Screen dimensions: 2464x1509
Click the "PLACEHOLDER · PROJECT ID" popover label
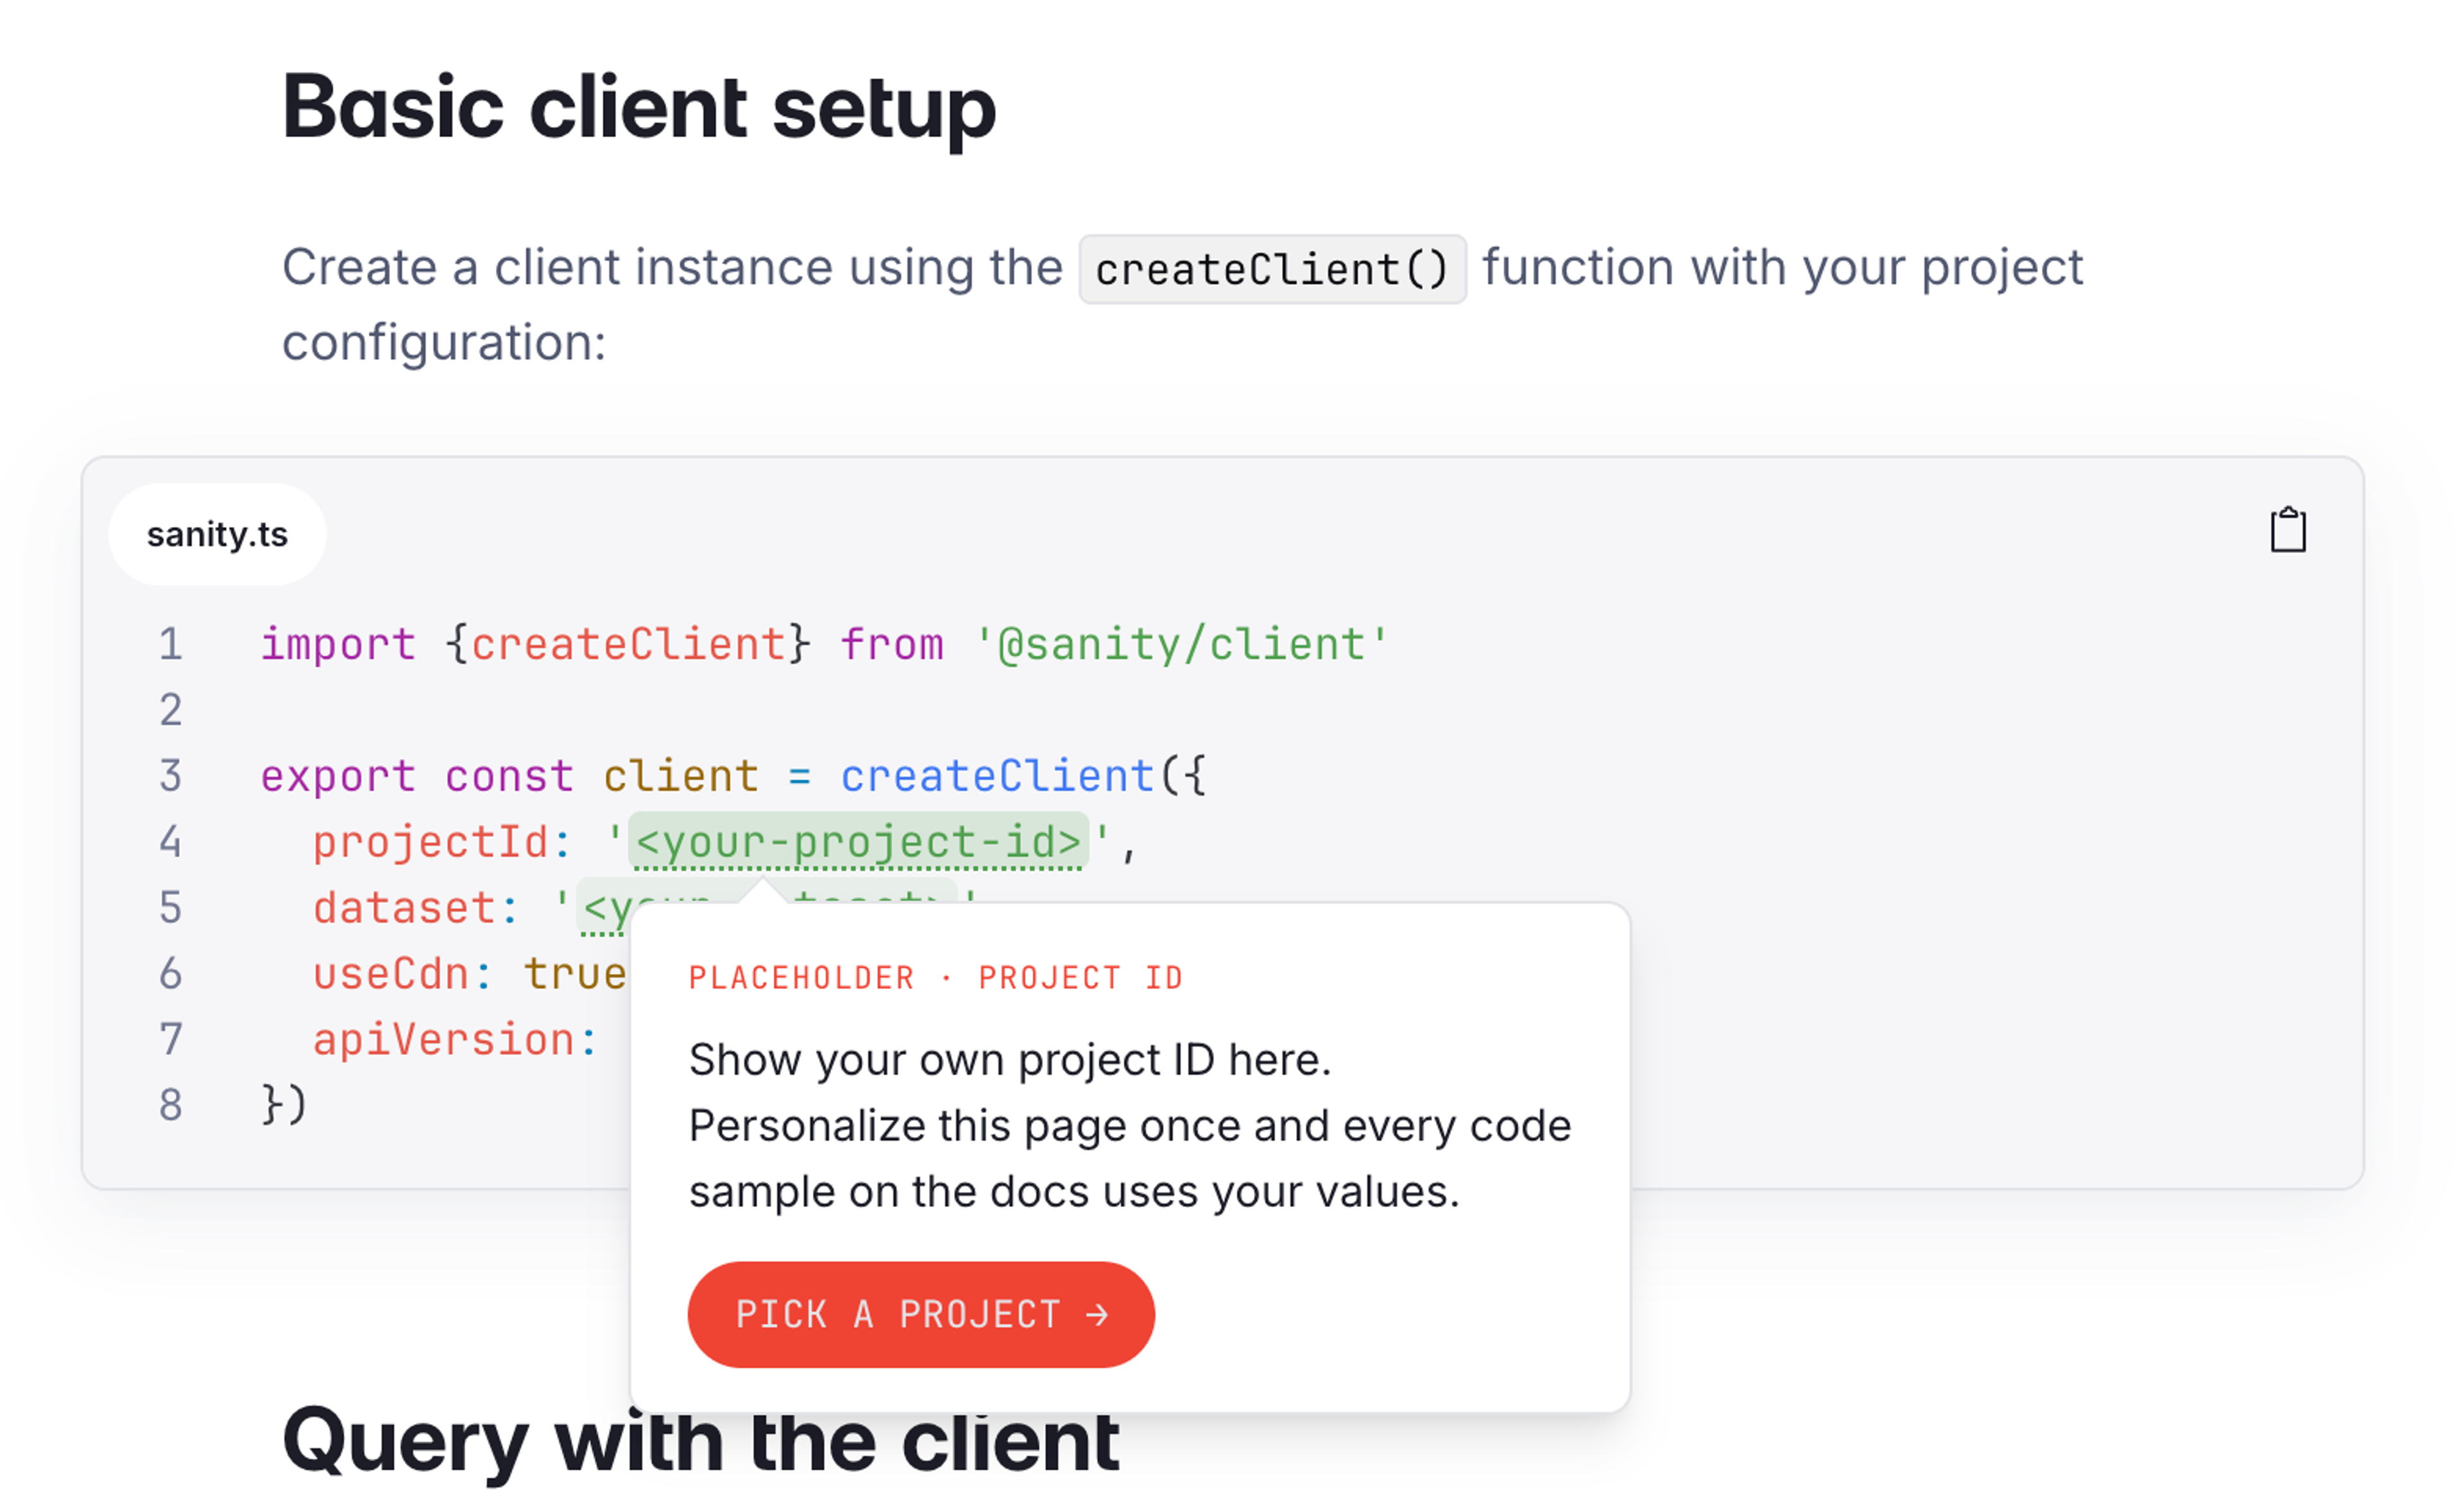tap(935, 977)
